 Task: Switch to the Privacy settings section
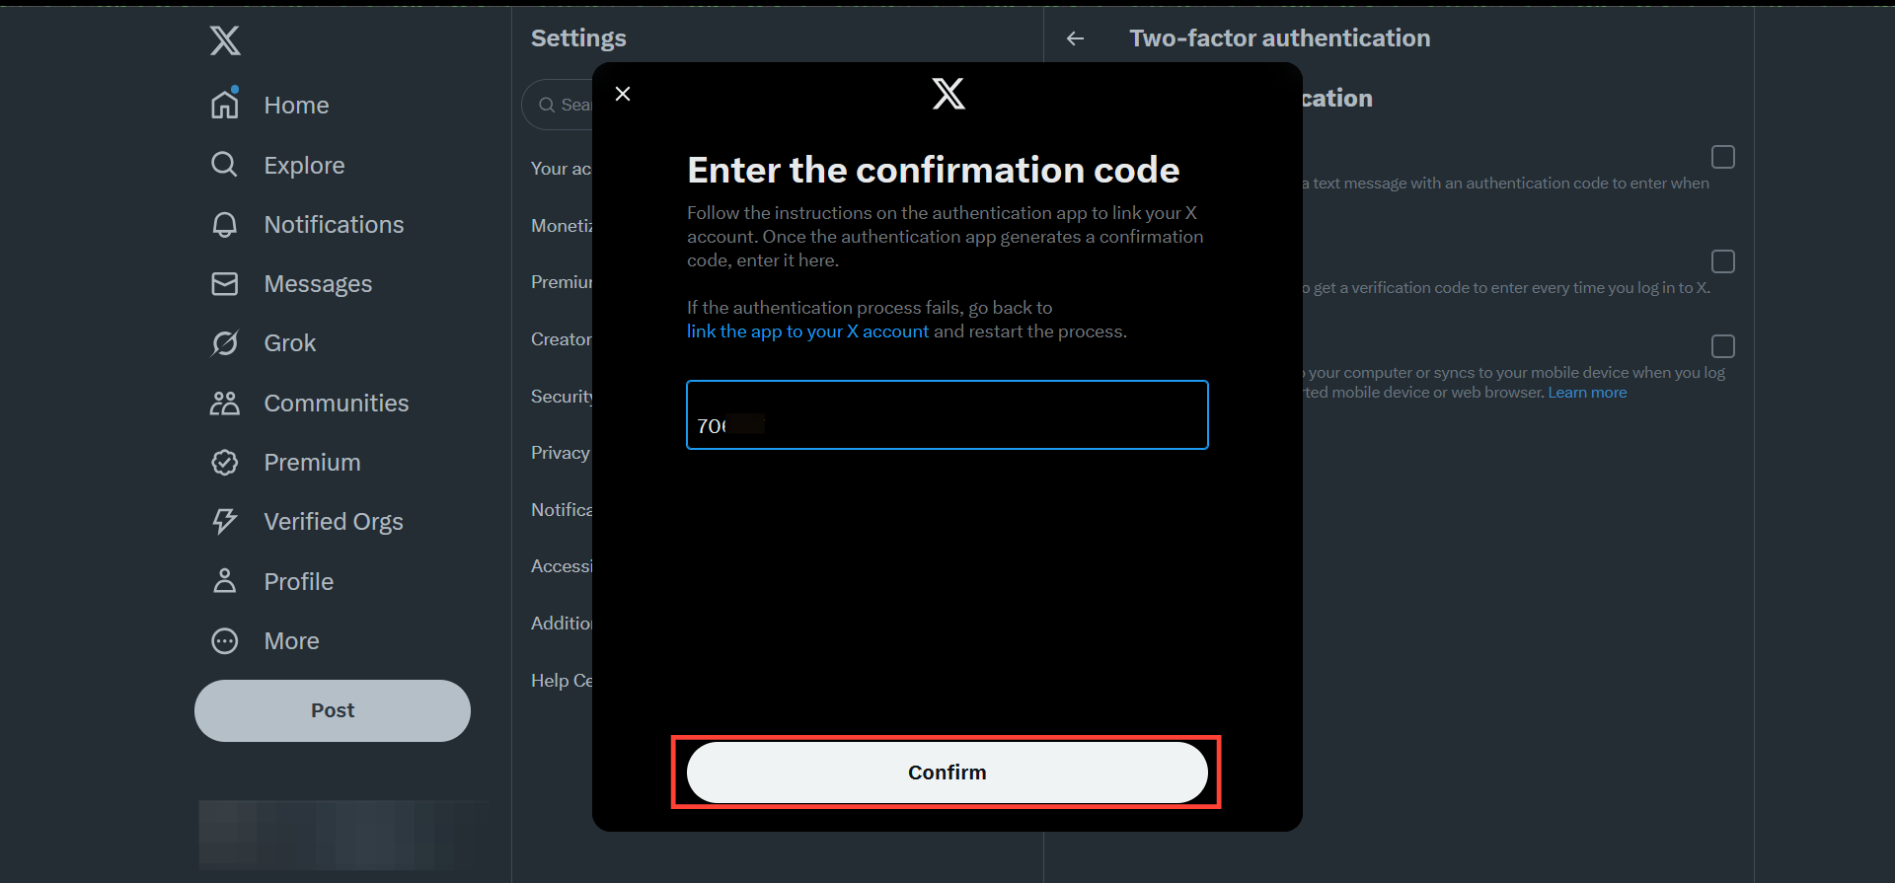pos(560,452)
